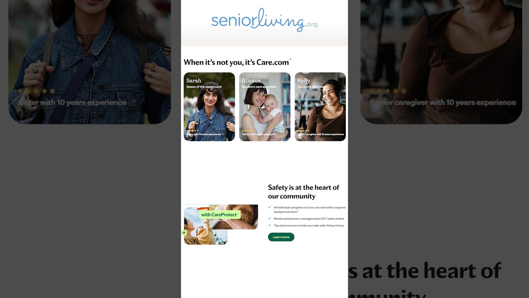Viewport: 529px width, 298px height.
Task: Click the Sitter with 10 years experience caption
Action: [204, 134]
